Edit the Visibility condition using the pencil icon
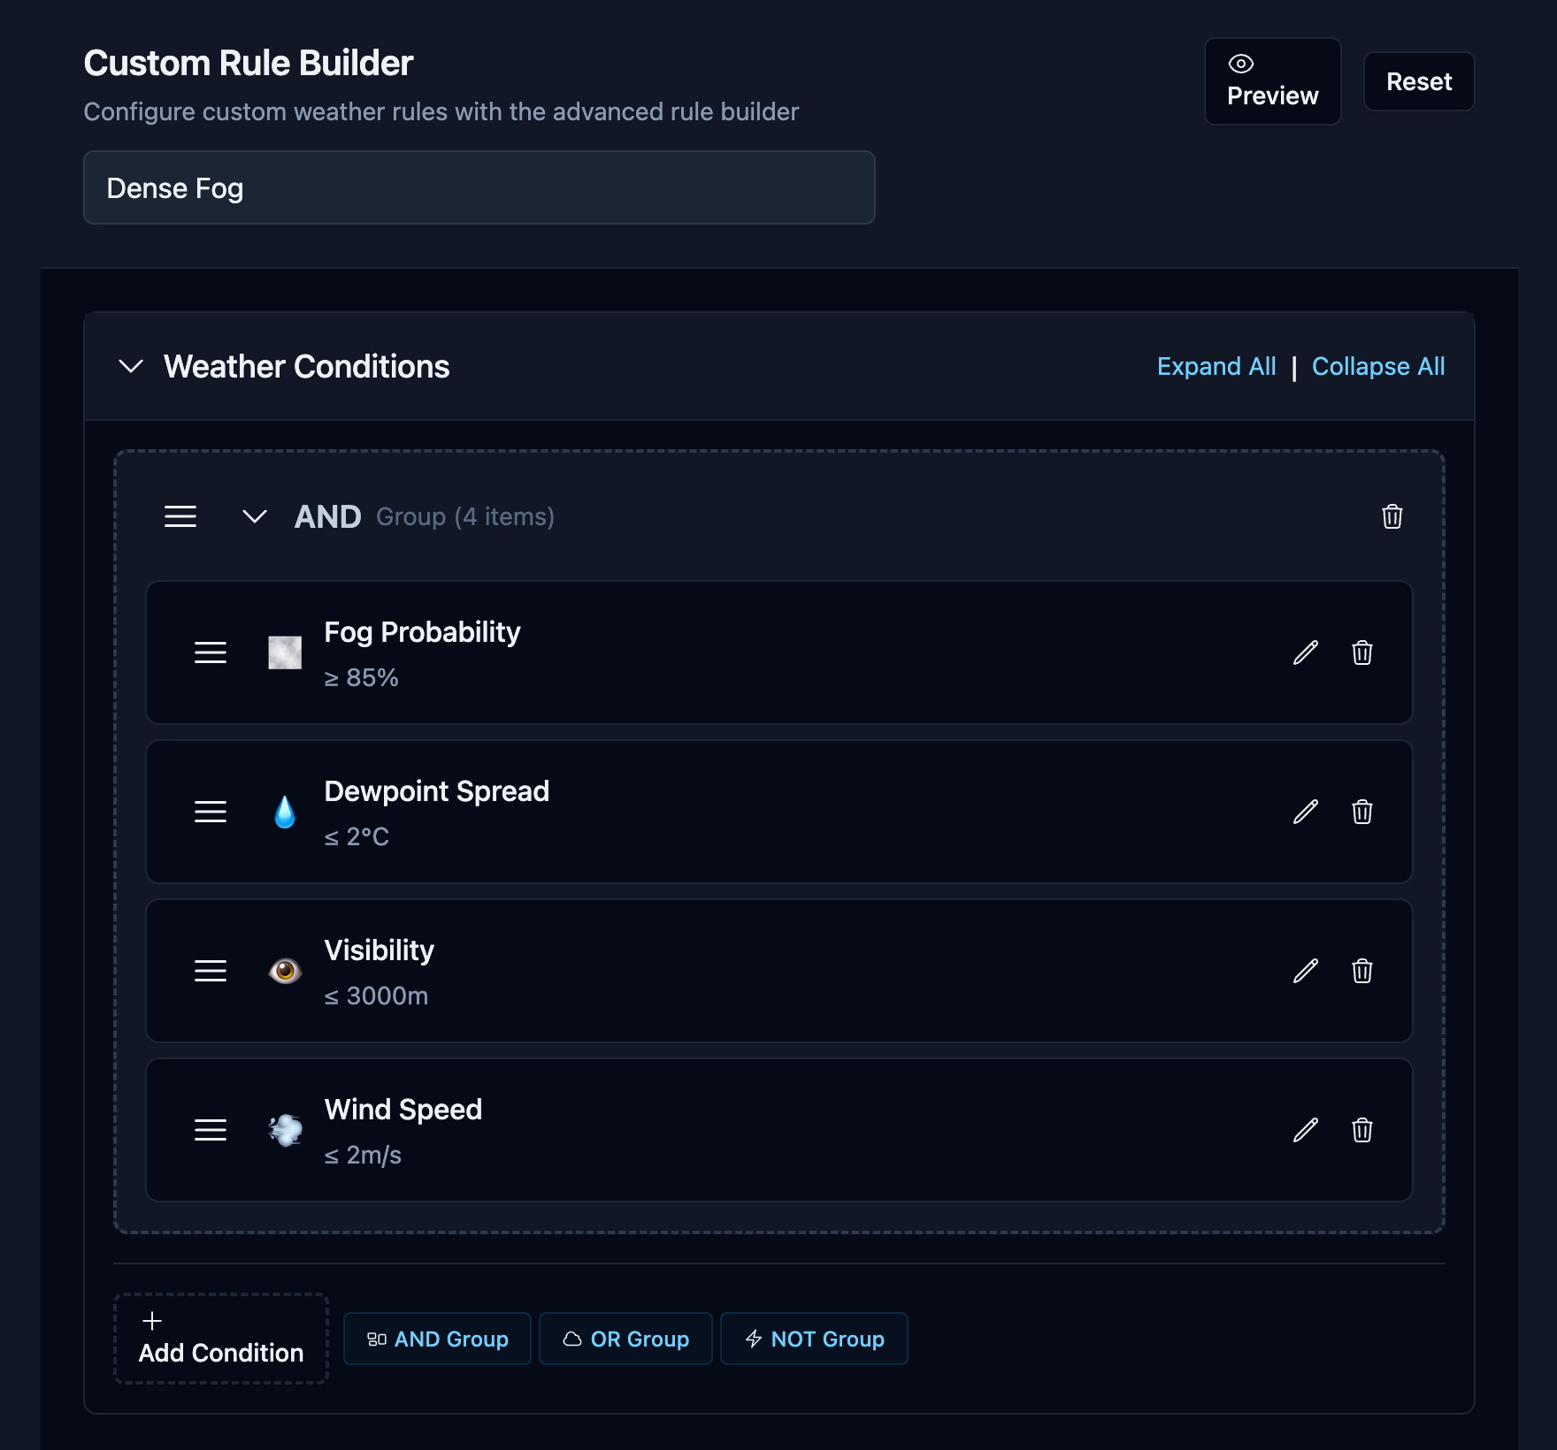The width and height of the screenshot is (1557, 1450). (1304, 972)
